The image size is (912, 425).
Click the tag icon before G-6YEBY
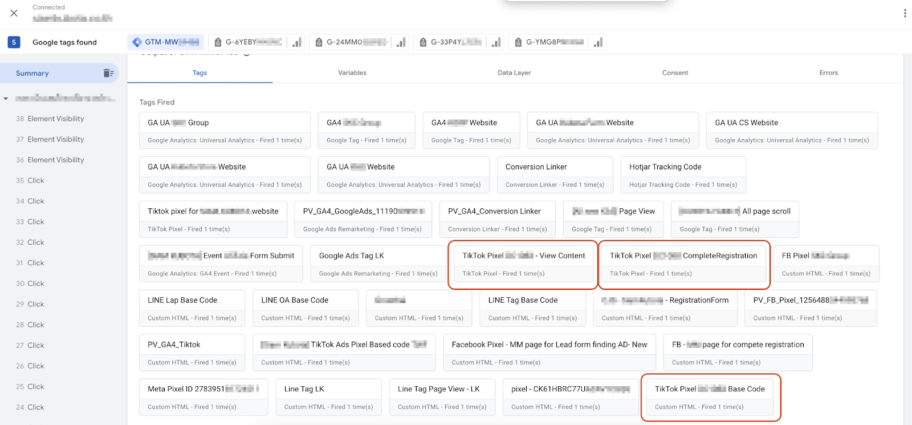coord(218,42)
